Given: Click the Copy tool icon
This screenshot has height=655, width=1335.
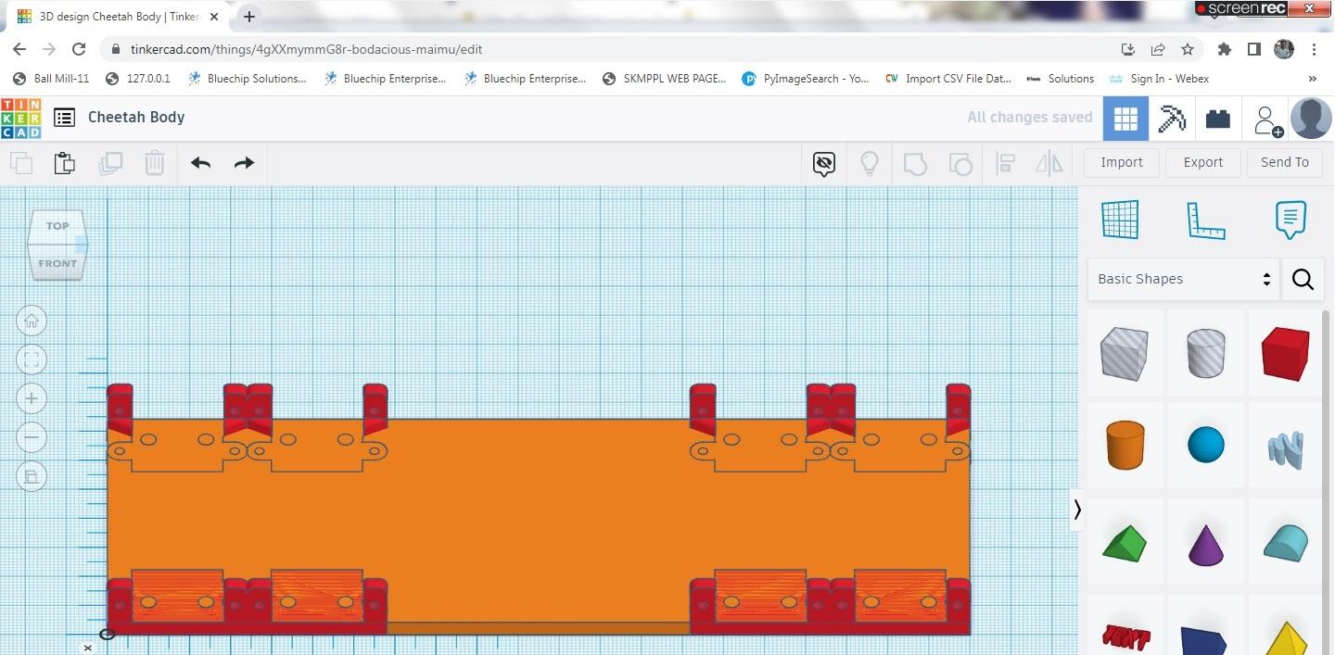Looking at the screenshot, I should (21, 163).
